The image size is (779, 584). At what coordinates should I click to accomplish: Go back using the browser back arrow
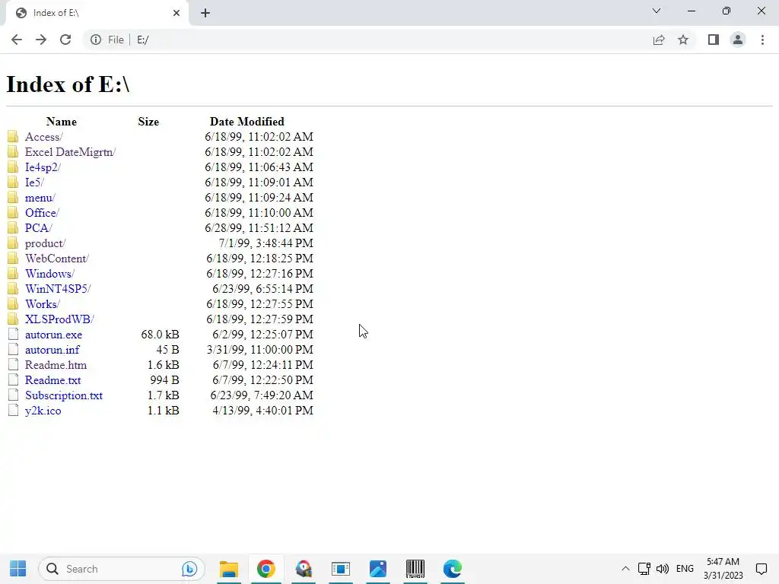(x=17, y=40)
